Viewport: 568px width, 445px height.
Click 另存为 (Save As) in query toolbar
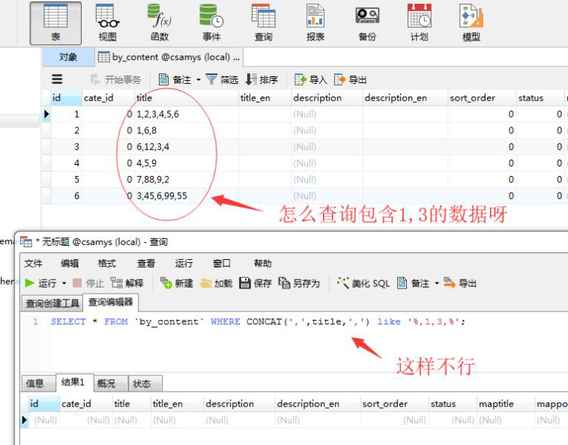[299, 282]
